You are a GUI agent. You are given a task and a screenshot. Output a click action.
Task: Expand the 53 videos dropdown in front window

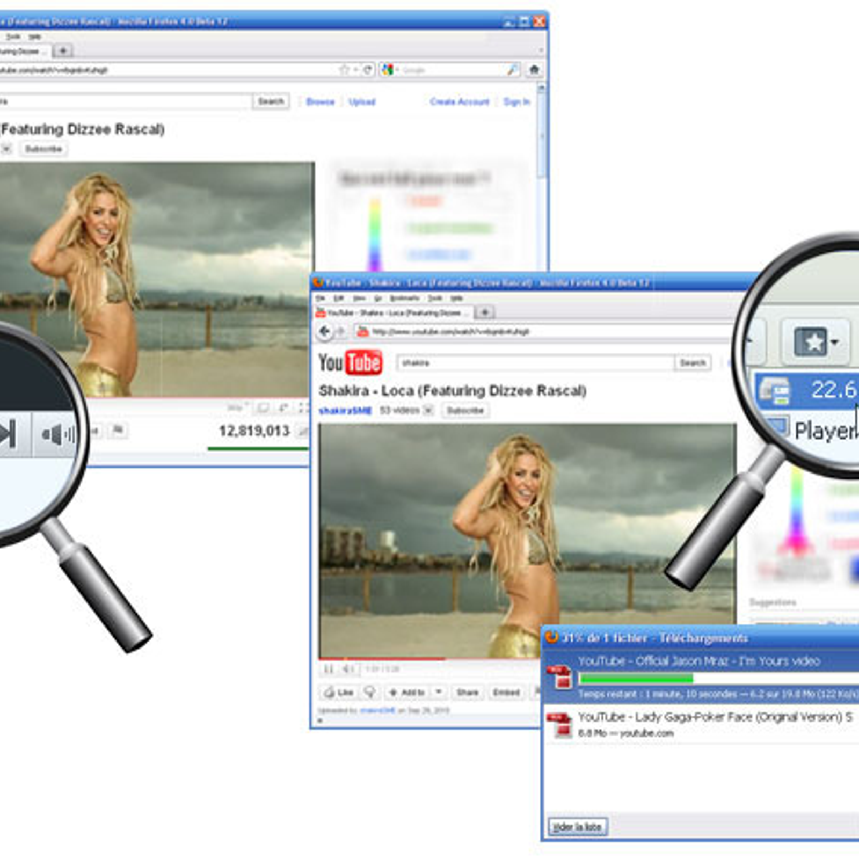click(428, 410)
